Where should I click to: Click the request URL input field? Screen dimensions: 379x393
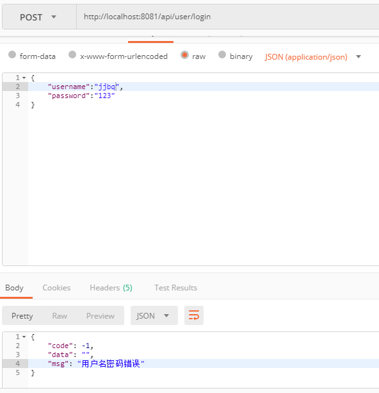(x=228, y=17)
